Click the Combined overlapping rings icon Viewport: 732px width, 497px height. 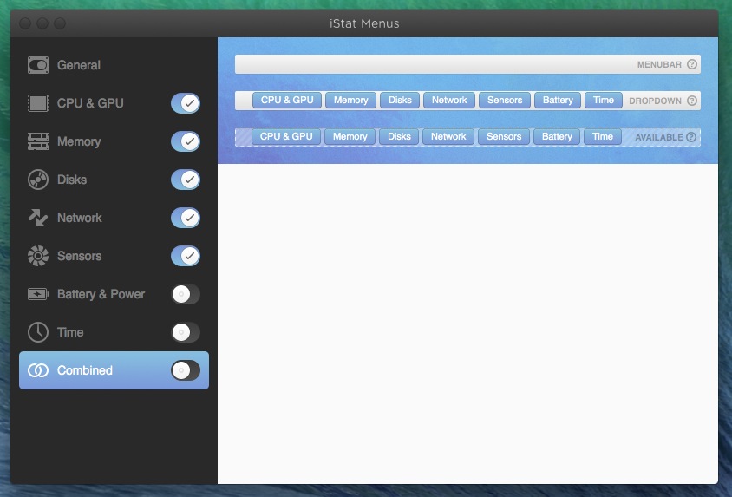(38, 370)
